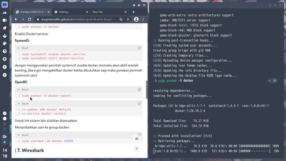Click the webpage vertical scrollbar thumb
The width and height of the screenshot is (286, 161).
tap(147, 89)
